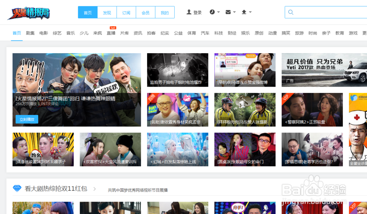
Task: Open the 科技 category
Action: tap(219, 33)
